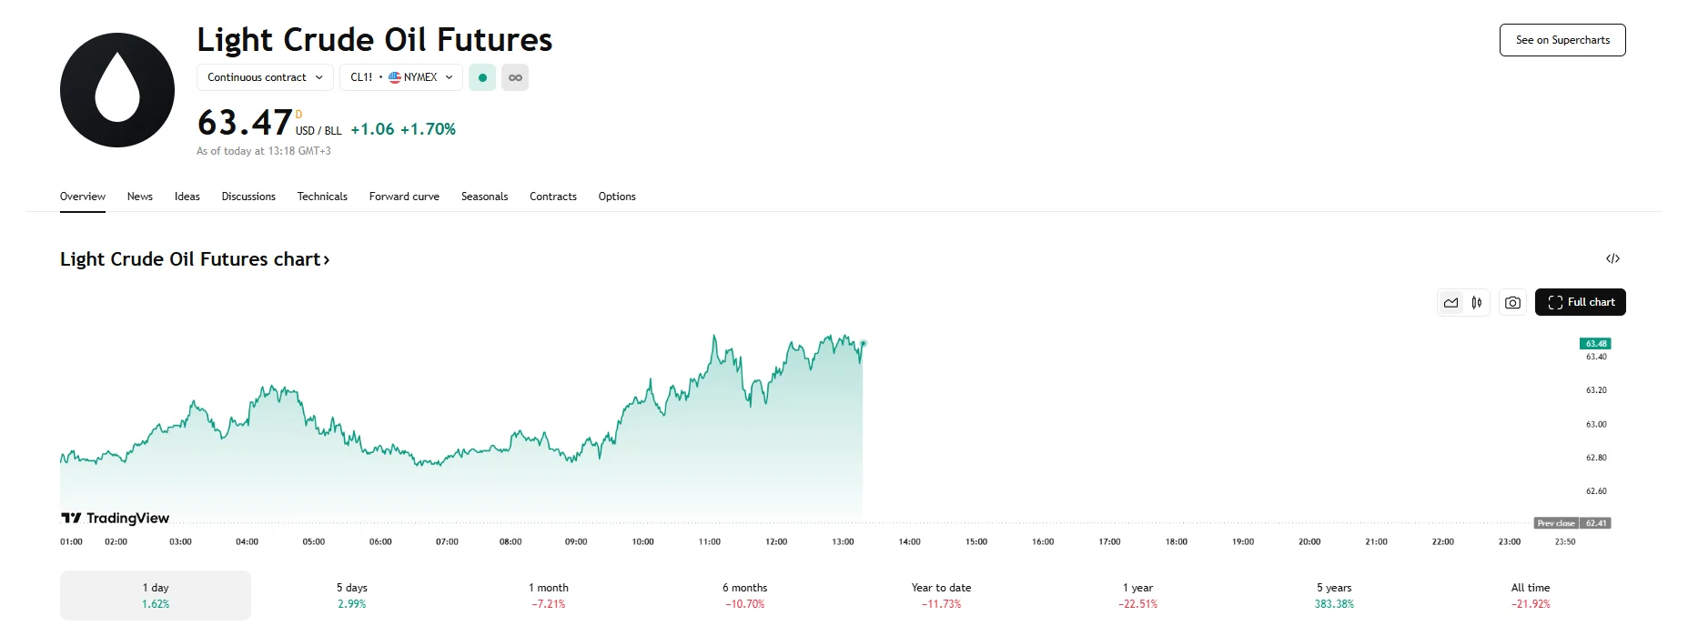The height and width of the screenshot is (636, 1688).
Task: Switch to the Technicals tab
Action: point(321,197)
